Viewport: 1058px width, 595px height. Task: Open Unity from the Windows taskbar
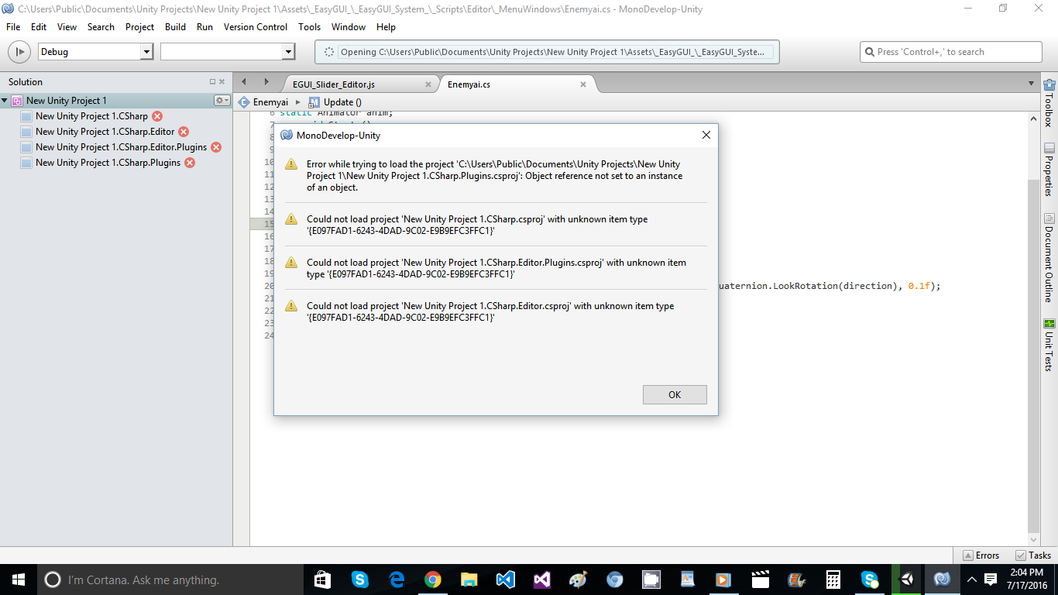(x=906, y=580)
